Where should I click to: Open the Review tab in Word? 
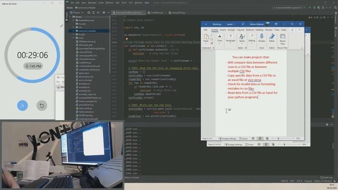pos(269,30)
